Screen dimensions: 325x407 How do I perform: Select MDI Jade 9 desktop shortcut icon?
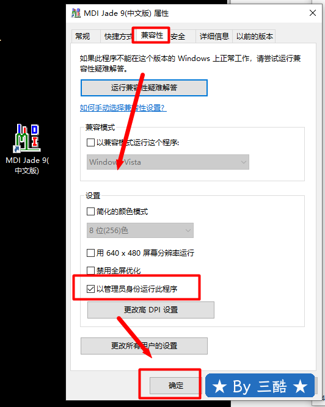[27, 139]
